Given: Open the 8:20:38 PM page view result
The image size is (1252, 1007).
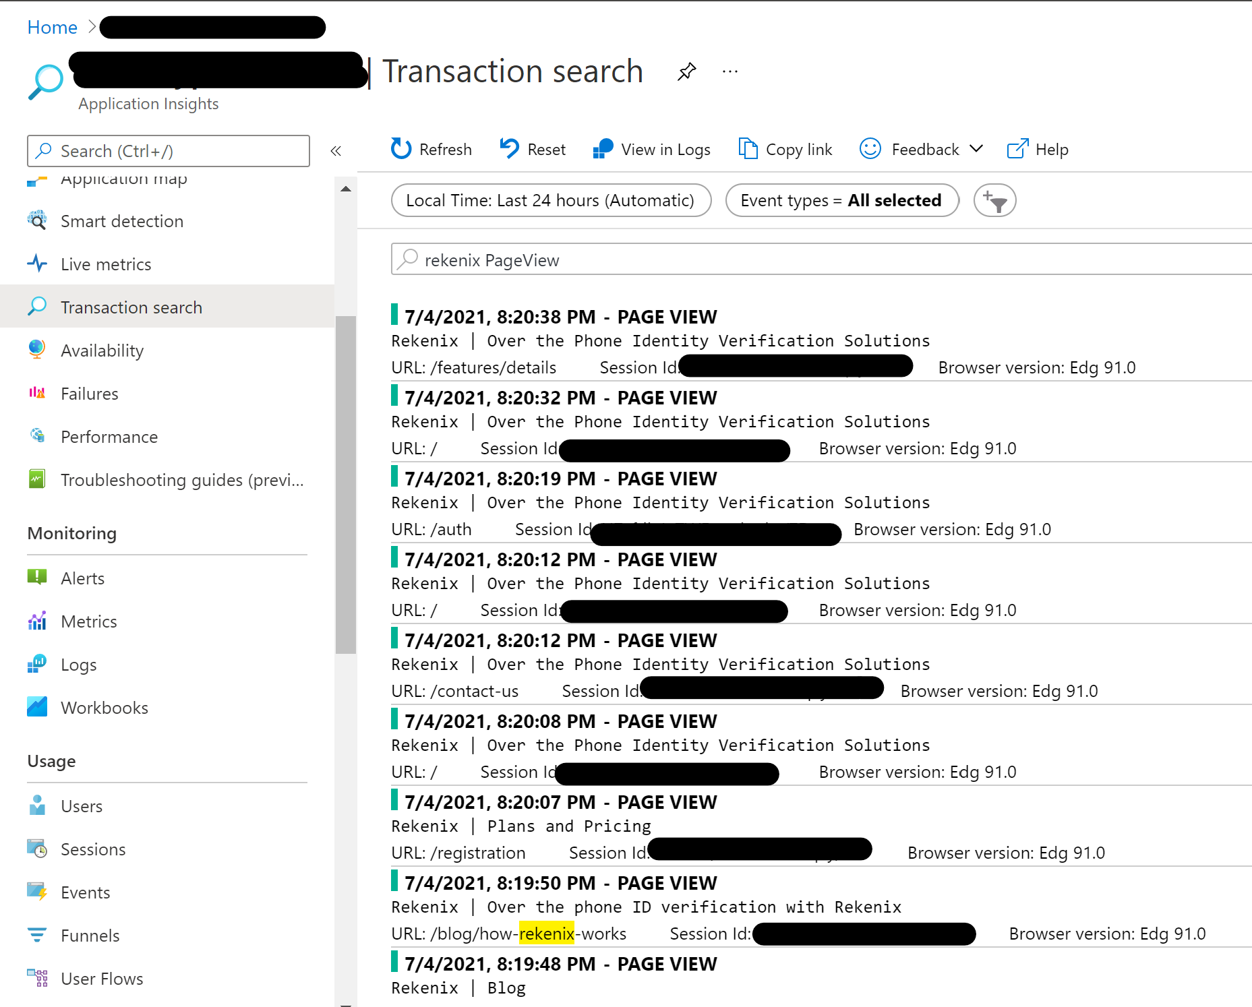Looking at the screenshot, I should click(560, 317).
